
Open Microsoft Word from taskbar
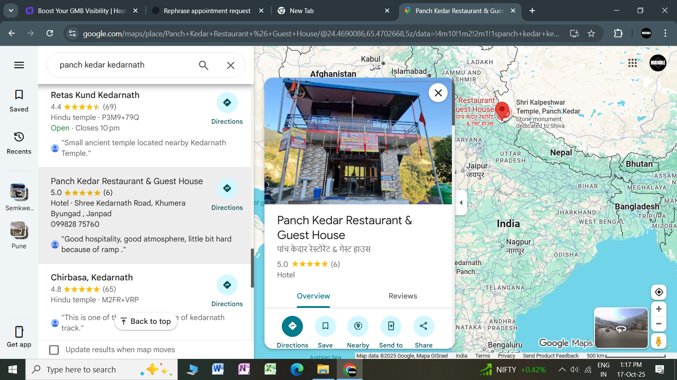point(218,370)
